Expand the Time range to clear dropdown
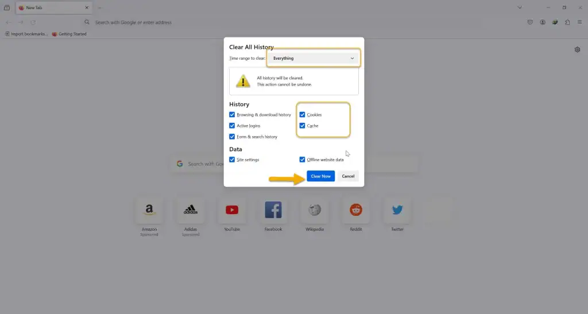This screenshot has height=314, width=588. pos(314,58)
